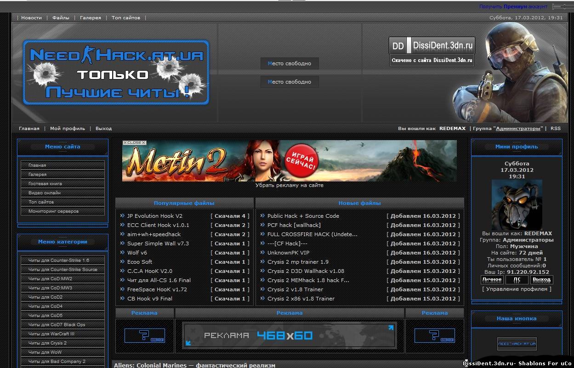Viewport: 574px width, 368px height.
Task: Open the C.C.A HooK V2.0 file
Action: (x=150, y=271)
